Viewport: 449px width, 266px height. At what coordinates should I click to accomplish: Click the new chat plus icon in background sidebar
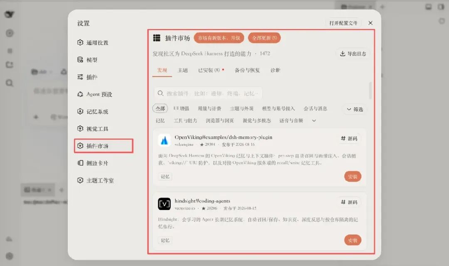coord(10,33)
